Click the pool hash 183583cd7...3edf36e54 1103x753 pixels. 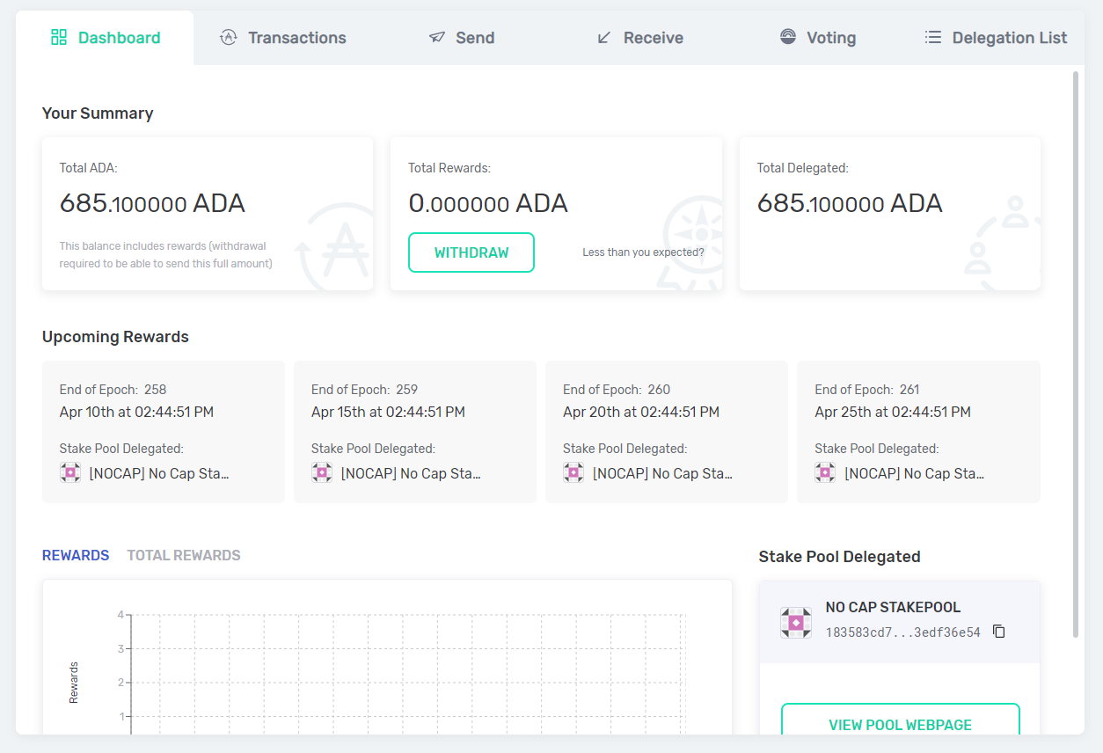click(902, 632)
